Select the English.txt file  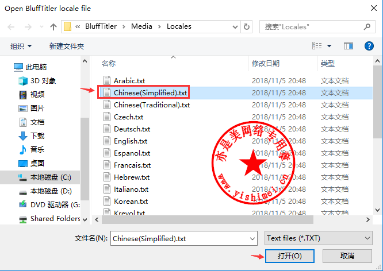(131, 141)
